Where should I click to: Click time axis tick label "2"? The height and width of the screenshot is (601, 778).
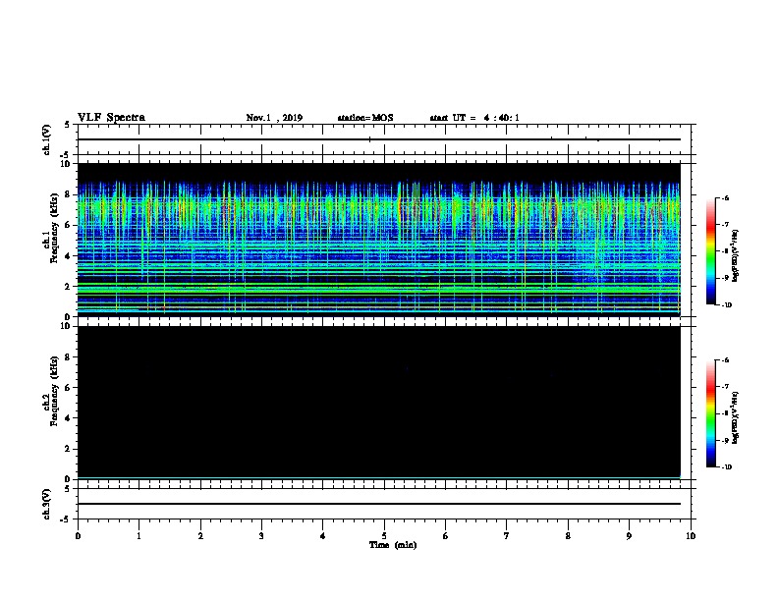200,535
